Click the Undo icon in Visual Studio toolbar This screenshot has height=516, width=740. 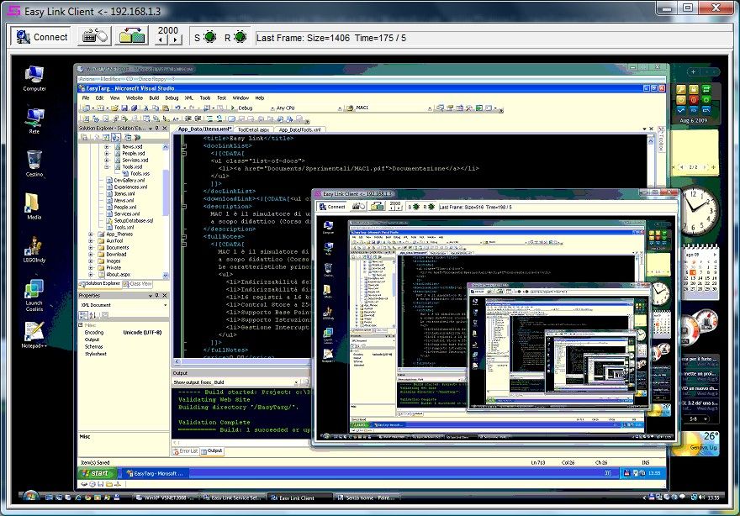[x=177, y=108]
